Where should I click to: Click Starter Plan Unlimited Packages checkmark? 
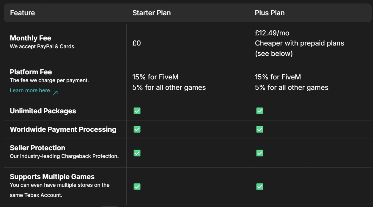(x=137, y=111)
